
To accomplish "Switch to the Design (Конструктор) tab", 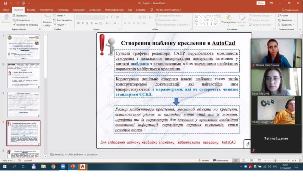I will pos(46,10).
